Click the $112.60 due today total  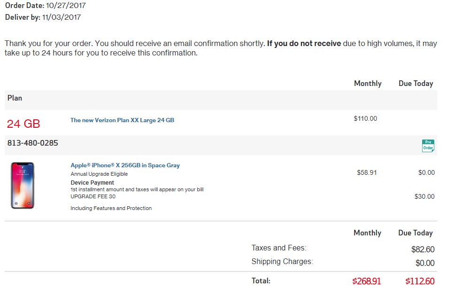click(420, 281)
